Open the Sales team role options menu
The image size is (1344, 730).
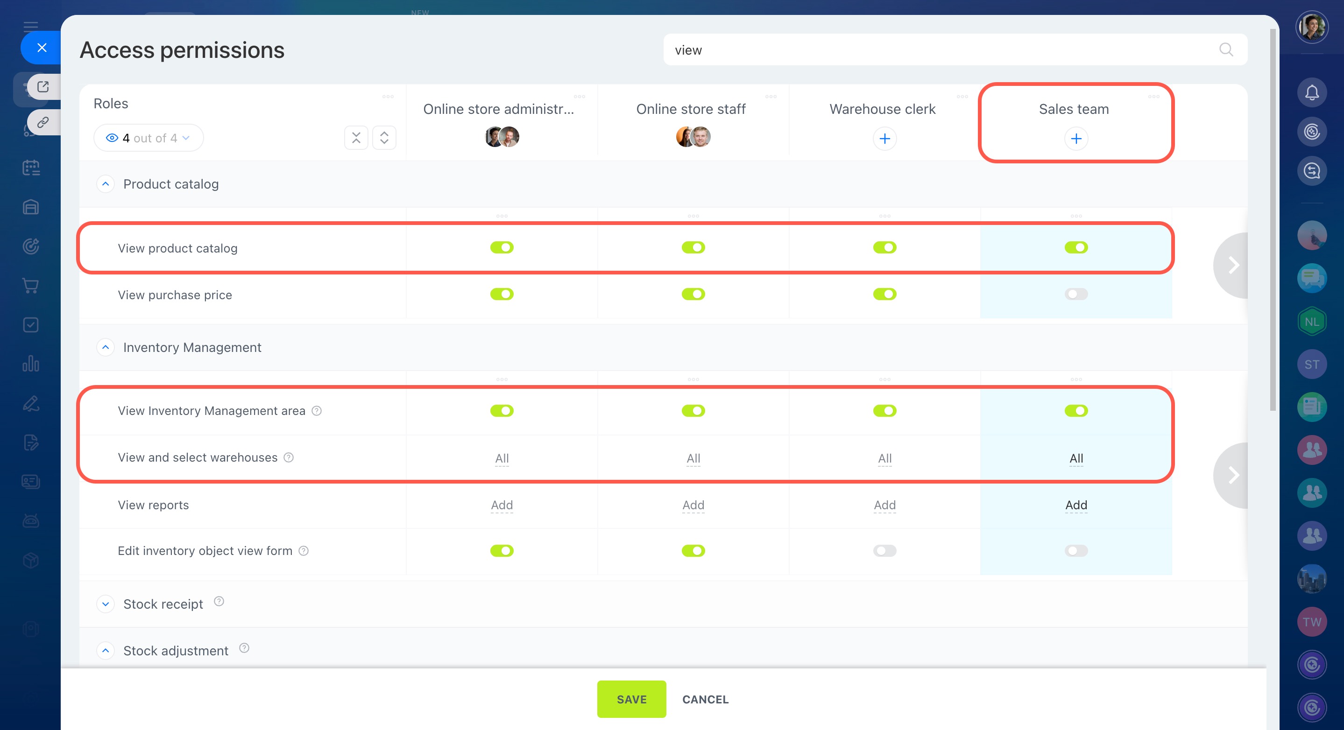[1153, 97]
